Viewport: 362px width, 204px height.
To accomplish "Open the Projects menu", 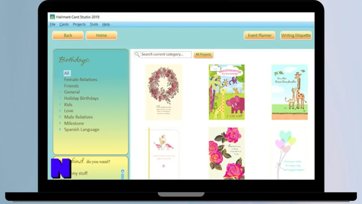I will point(79,24).
